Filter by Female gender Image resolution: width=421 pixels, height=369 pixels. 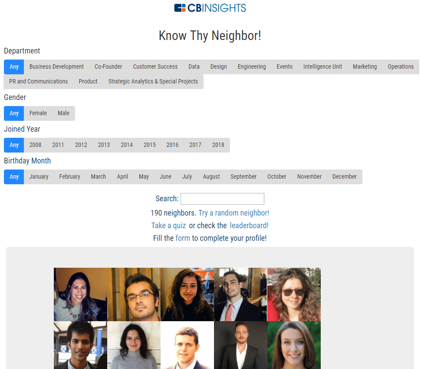click(x=38, y=113)
